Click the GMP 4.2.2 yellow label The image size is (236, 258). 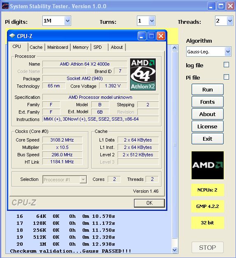(208, 206)
